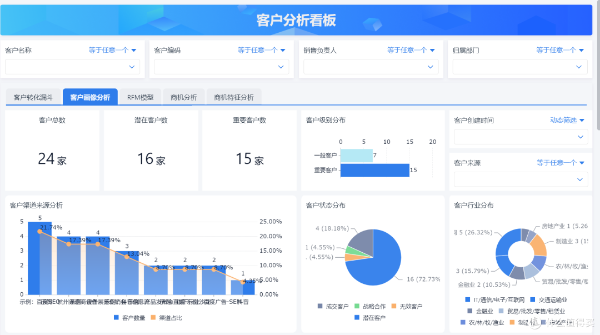Click the tallest channel bar labeled 5
This screenshot has width=600, height=335.
click(x=40, y=258)
